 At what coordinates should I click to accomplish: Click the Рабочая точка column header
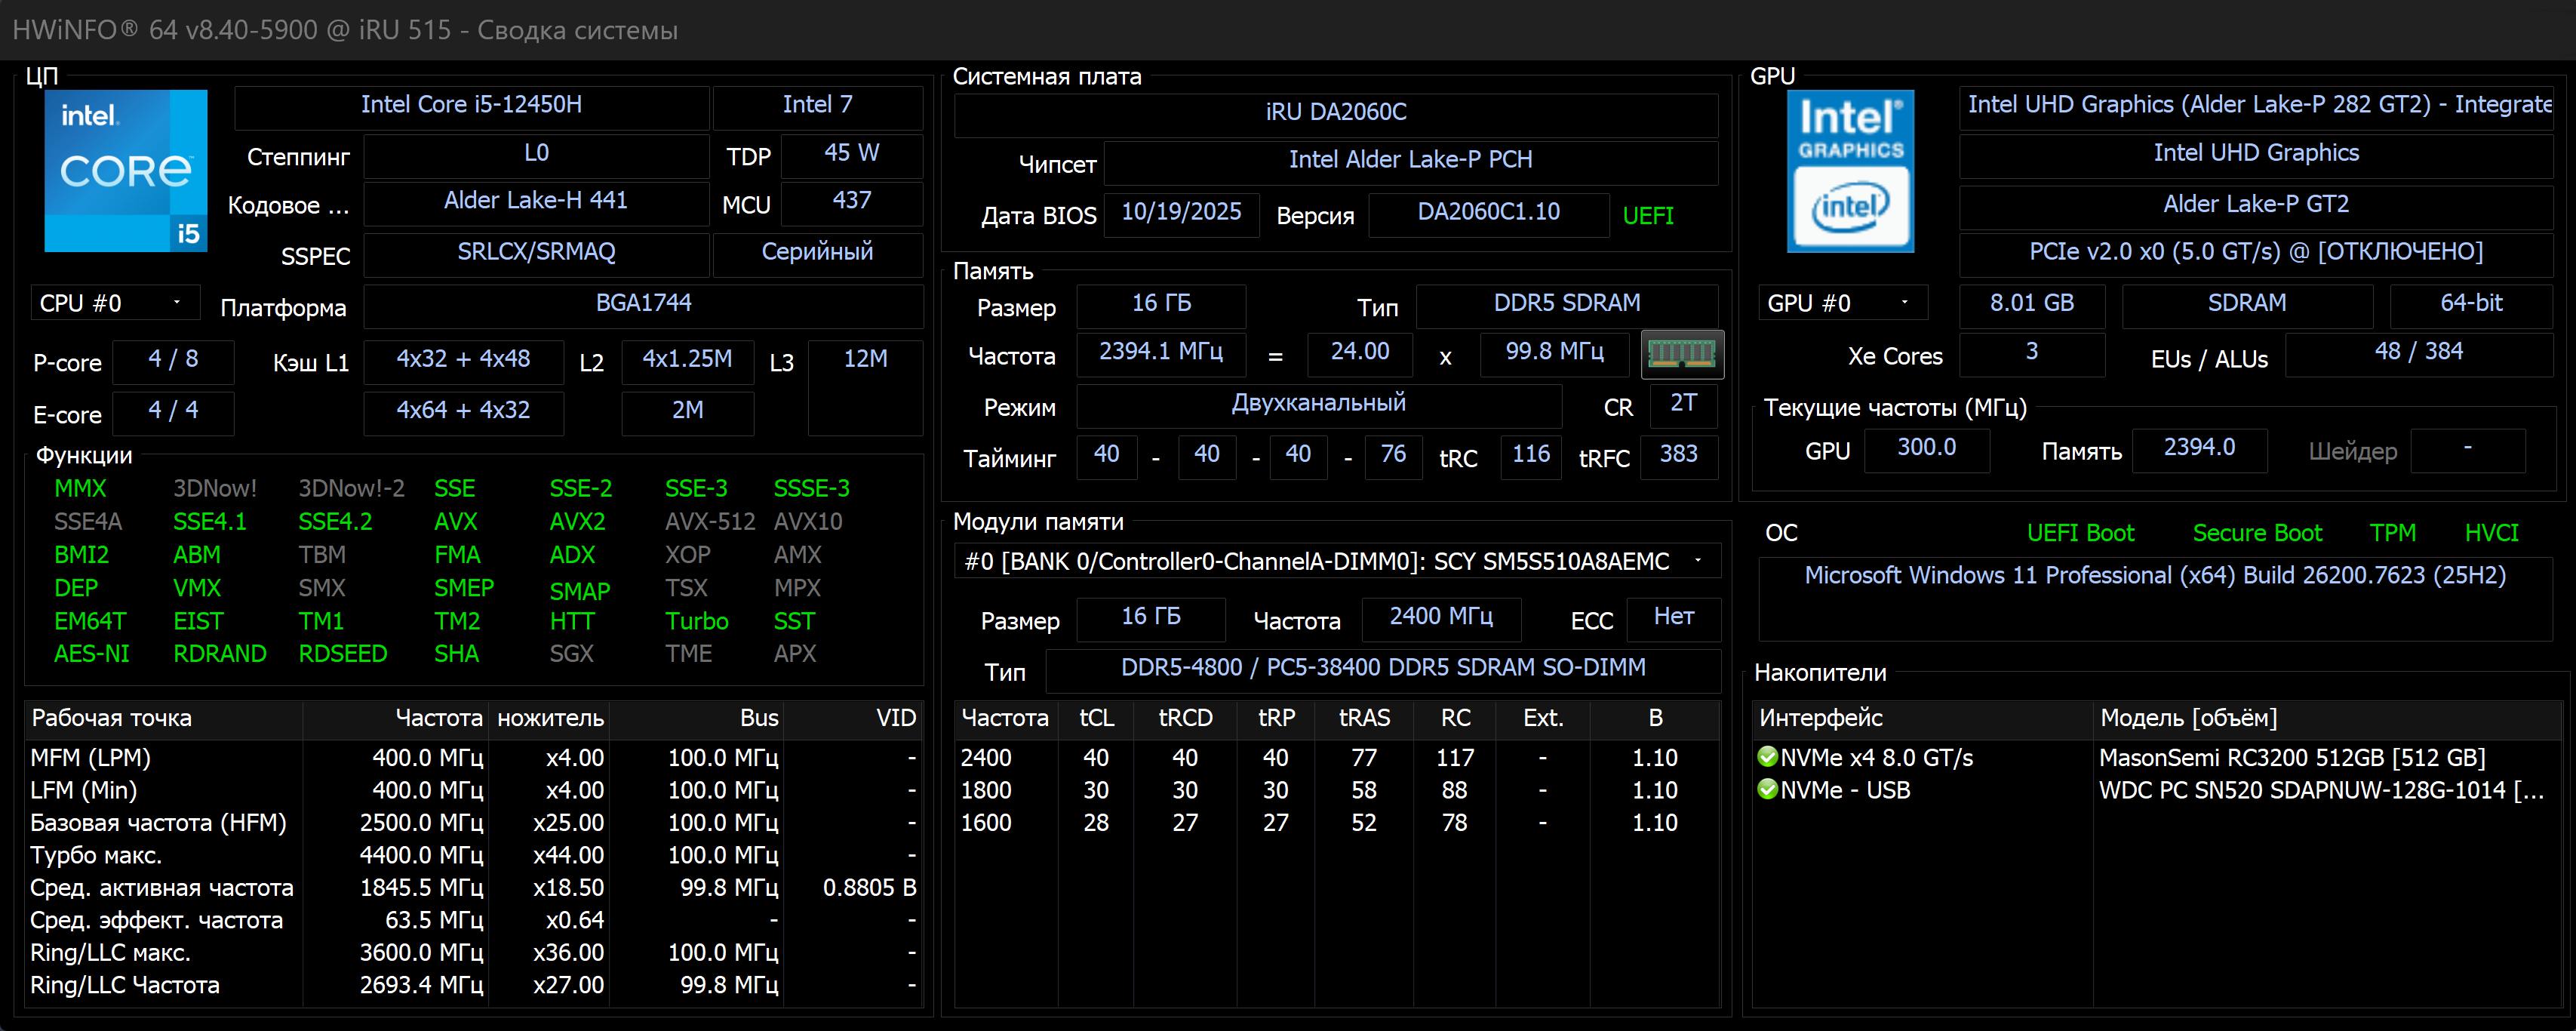click(x=112, y=718)
